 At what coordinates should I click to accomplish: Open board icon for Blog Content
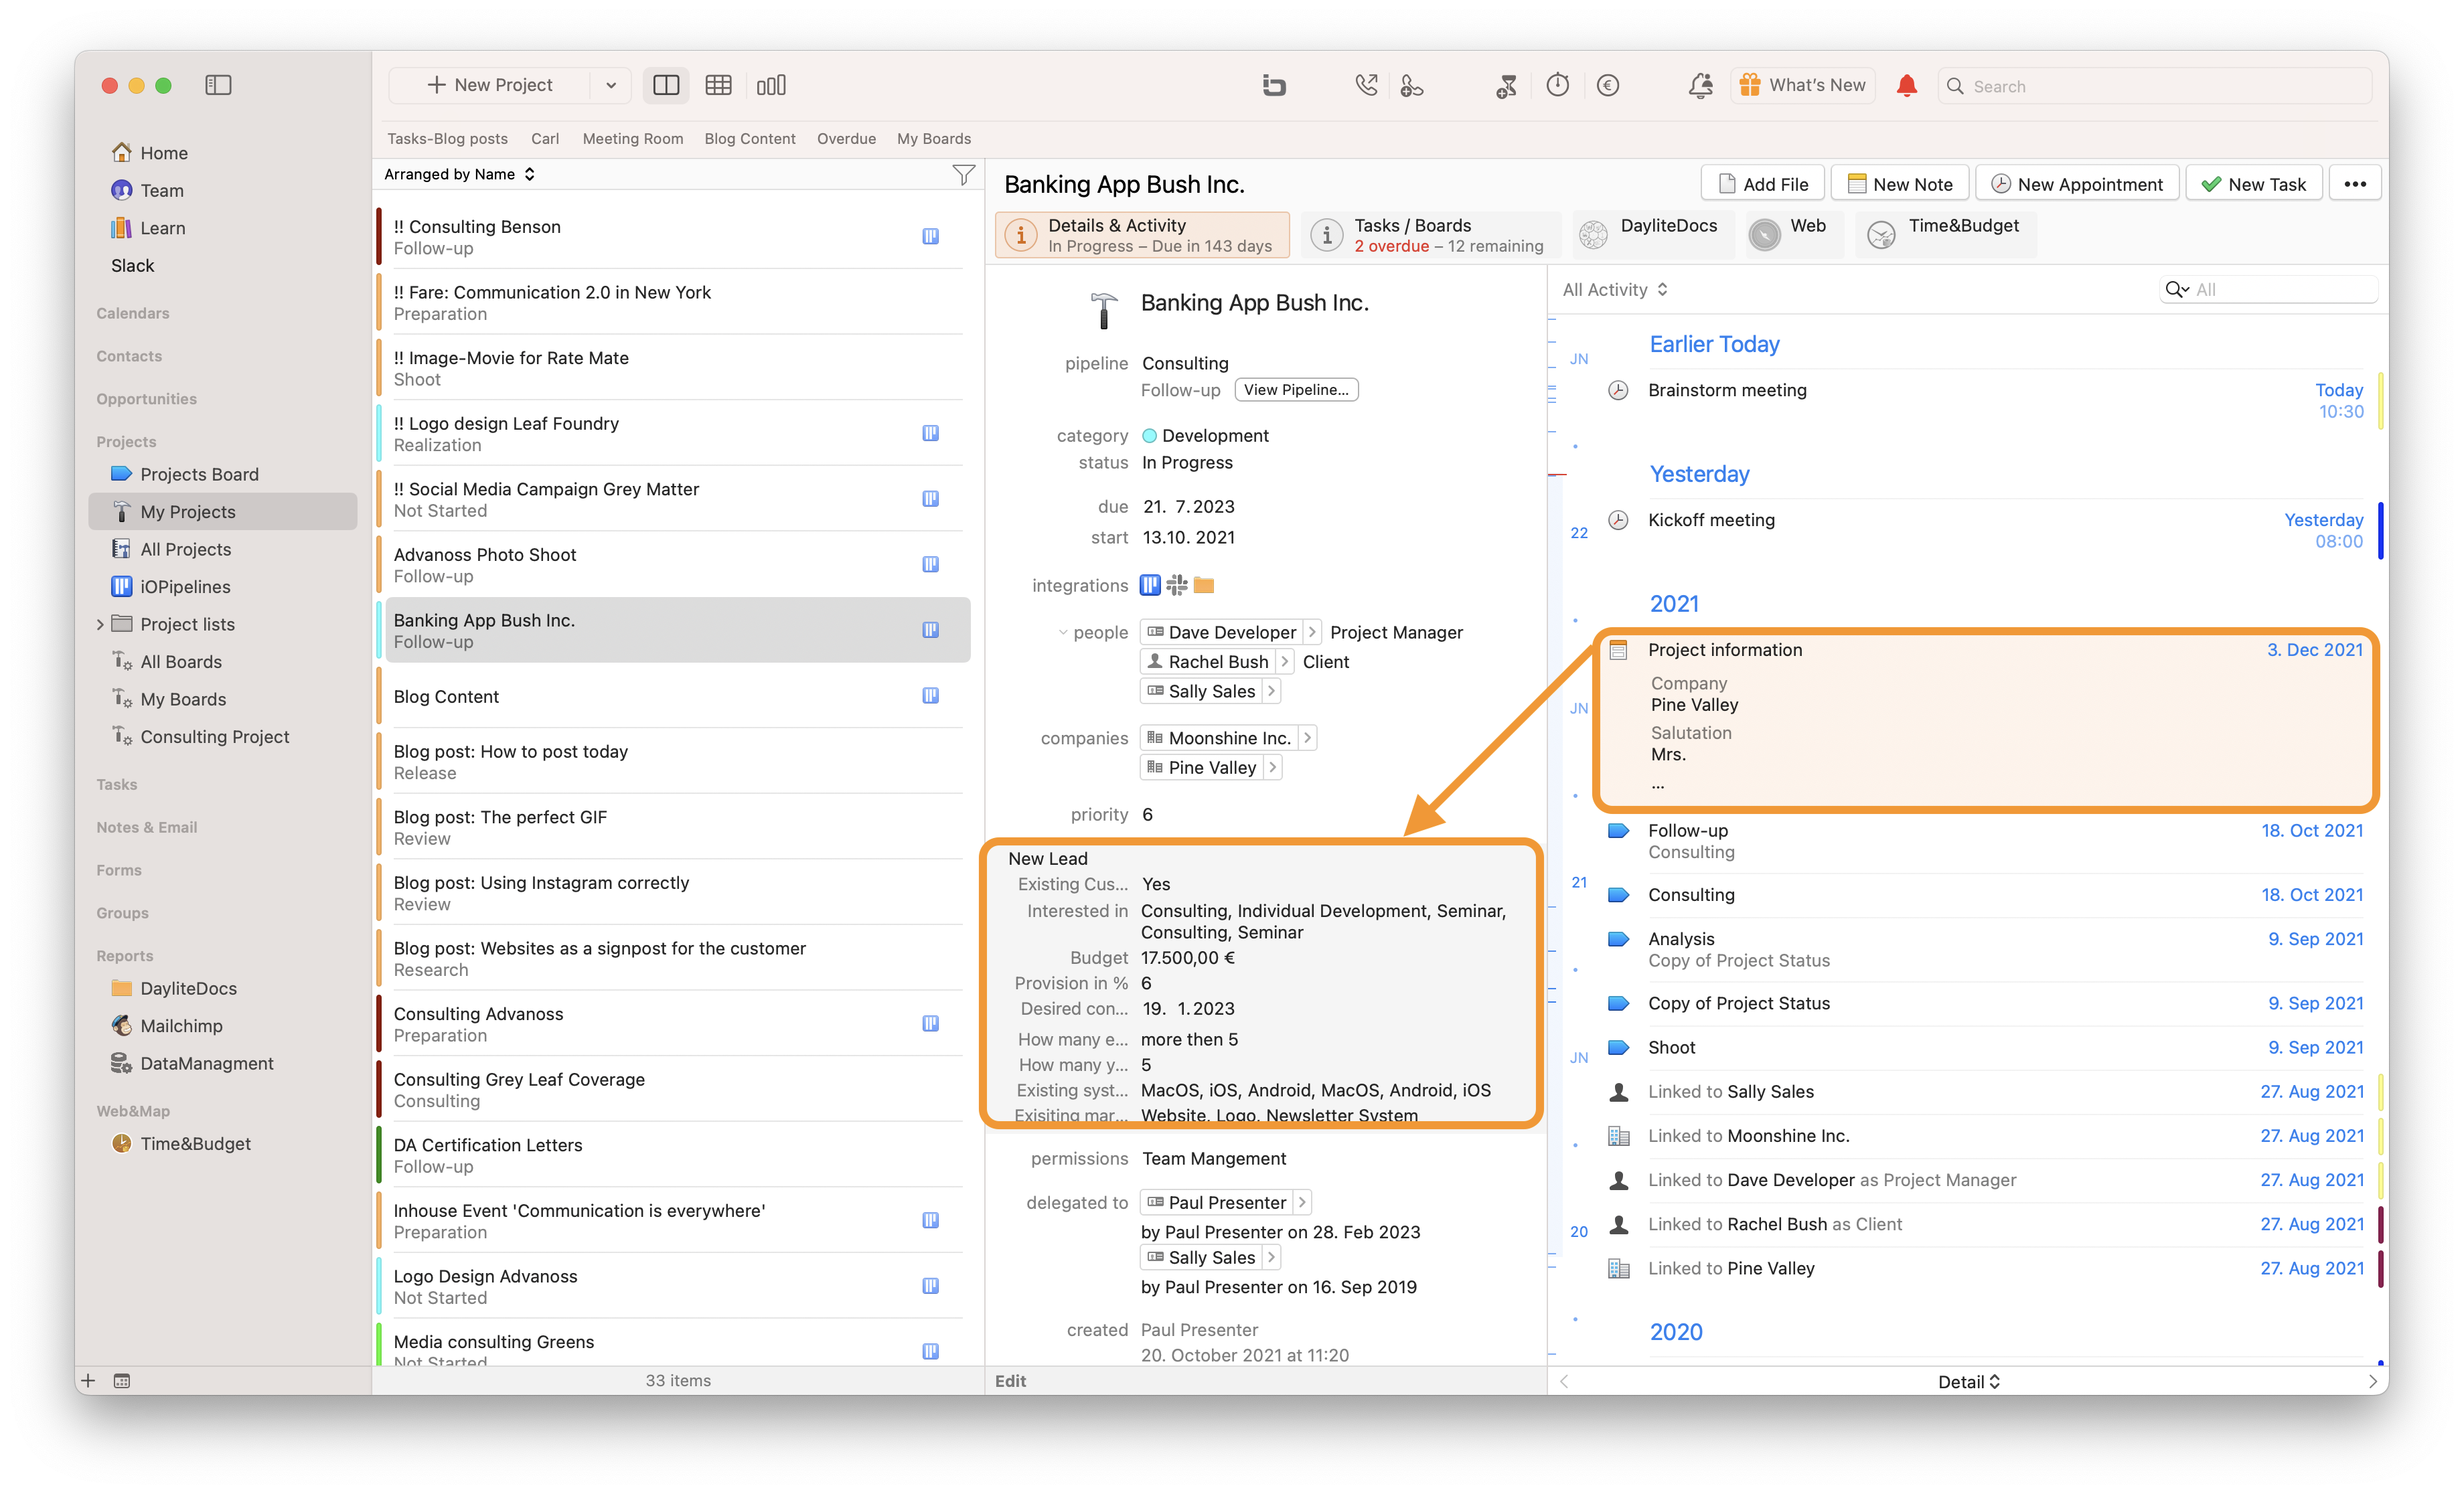(930, 695)
